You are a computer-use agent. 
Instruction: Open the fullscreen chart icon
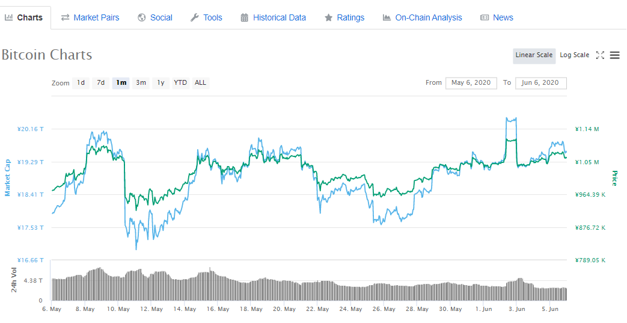tap(600, 55)
